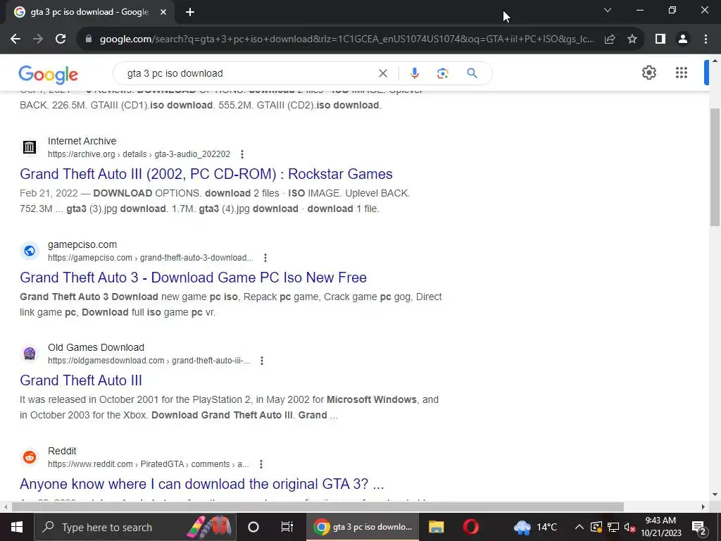Close the gta 3 pc iso download tab
The image size is (721, 541).
point(163,13)
